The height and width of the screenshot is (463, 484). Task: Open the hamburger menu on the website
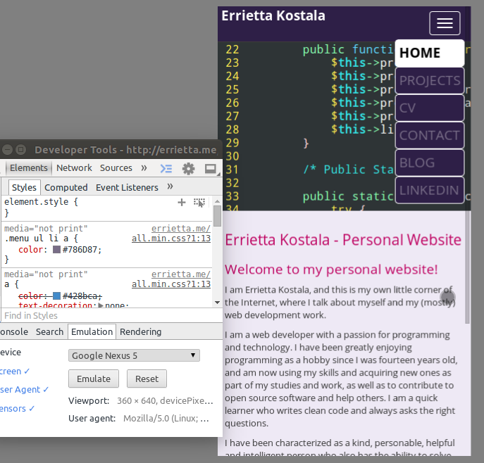[445, 23]
